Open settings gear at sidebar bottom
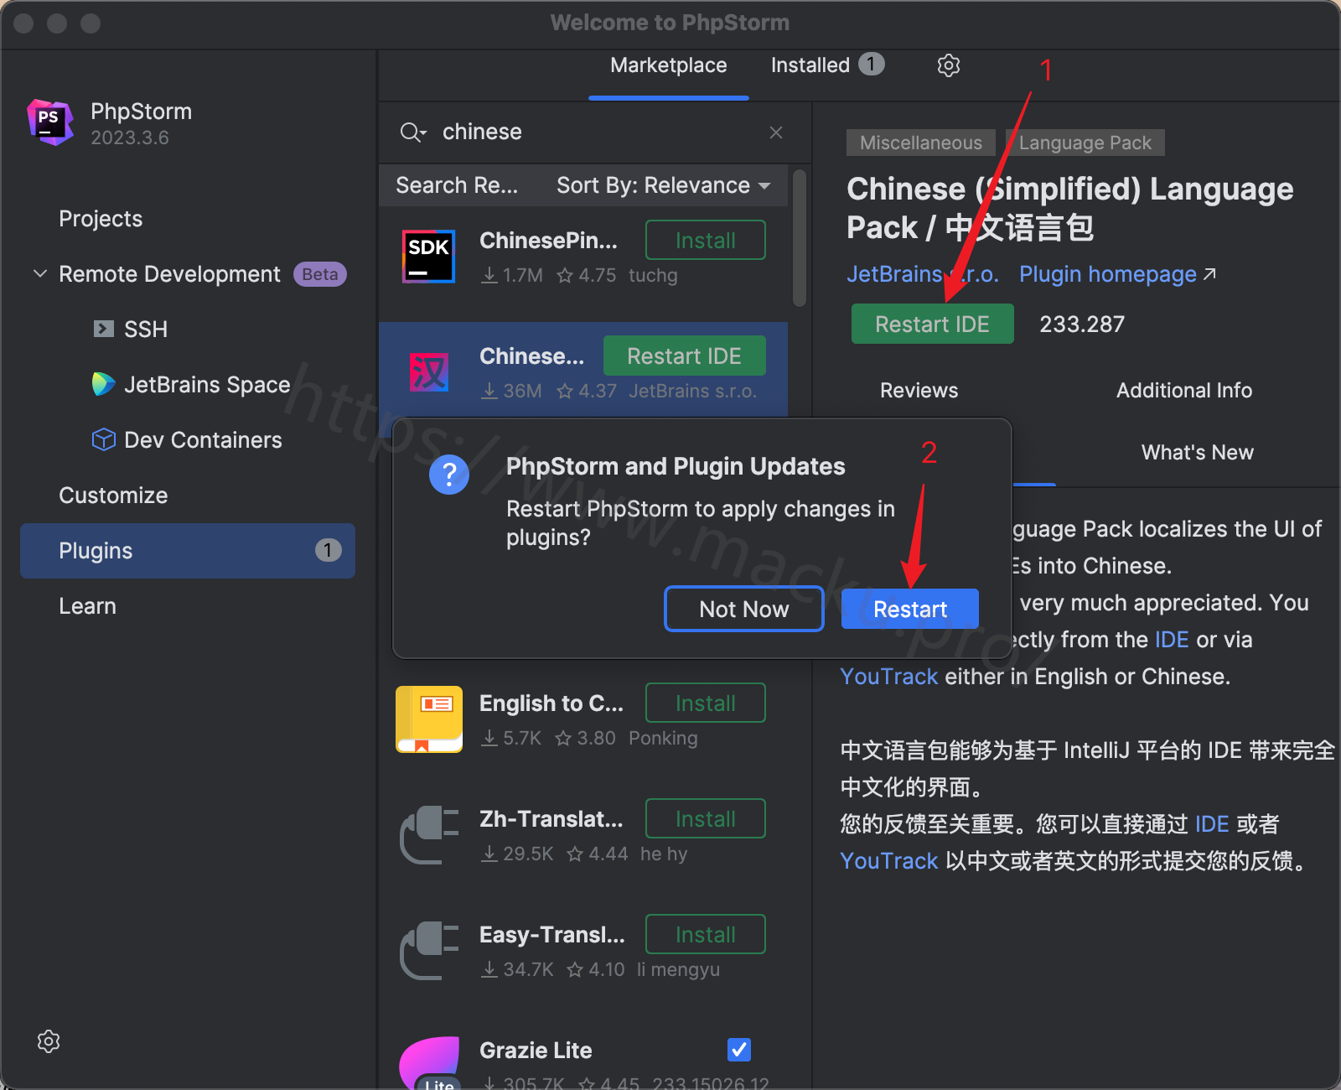The image size is (1341, 1090). [x=49, y=1041]
